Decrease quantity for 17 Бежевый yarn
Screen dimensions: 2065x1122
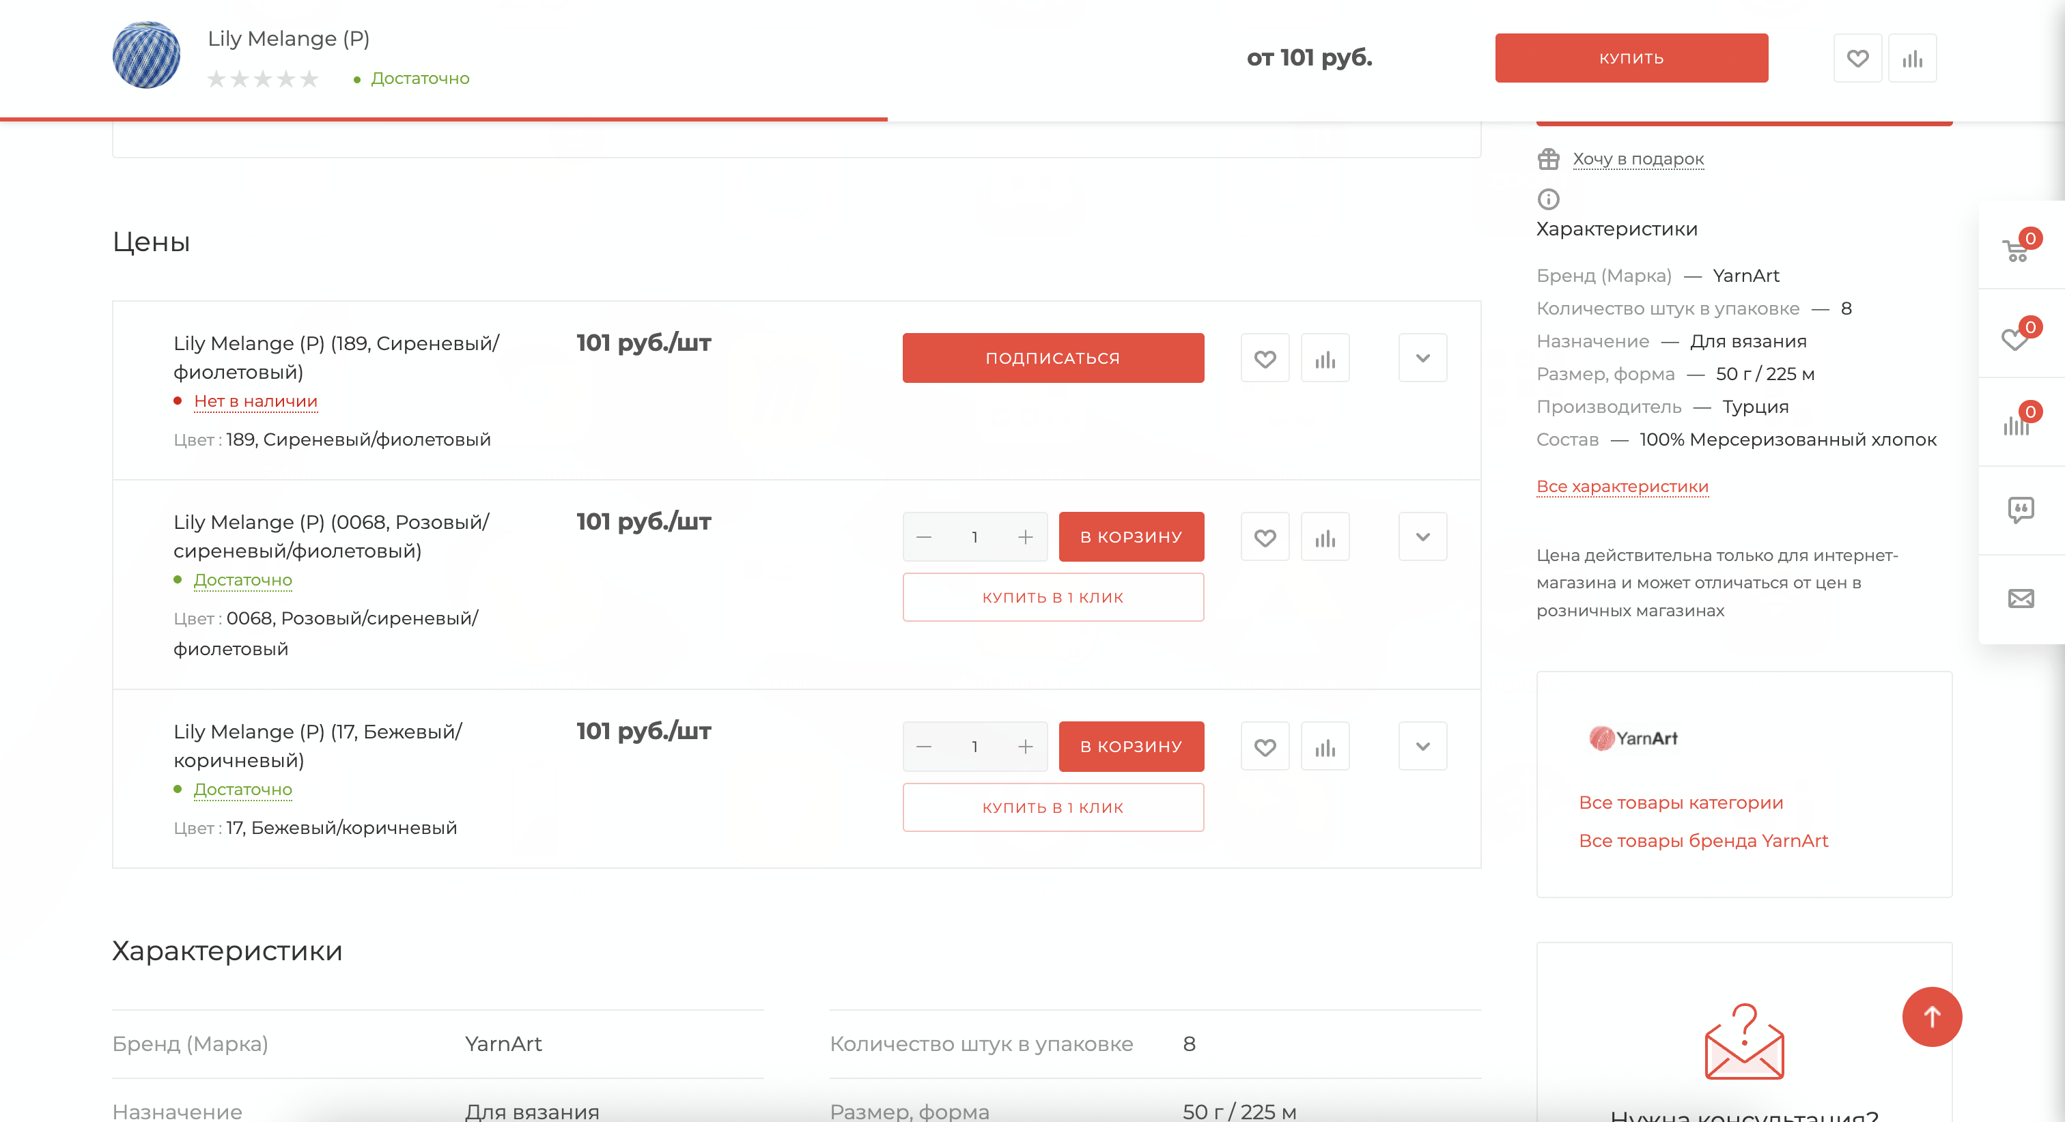click(x=923, y=746)
